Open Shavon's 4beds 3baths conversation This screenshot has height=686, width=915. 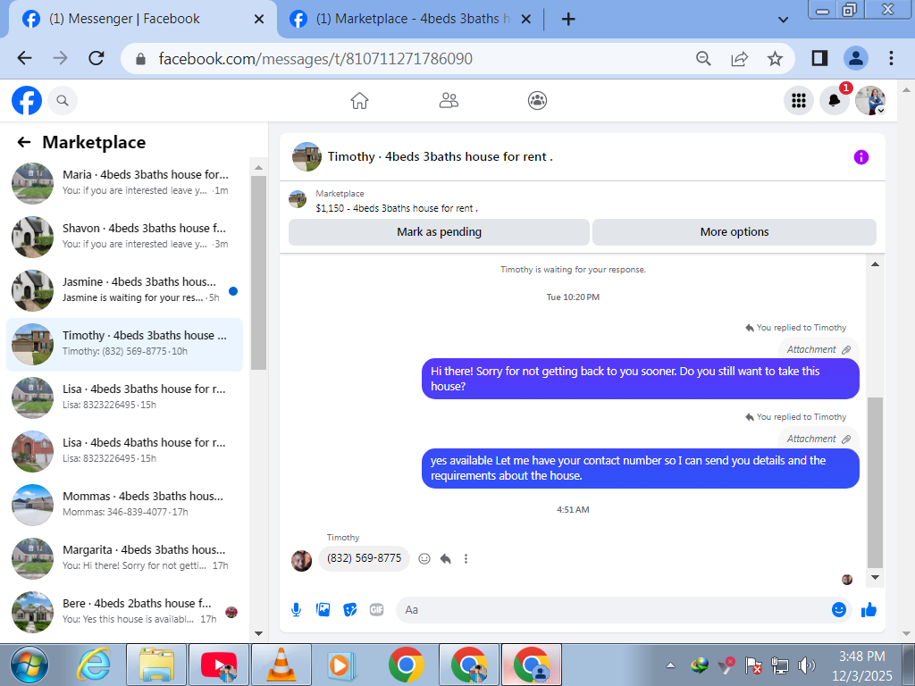124,237
